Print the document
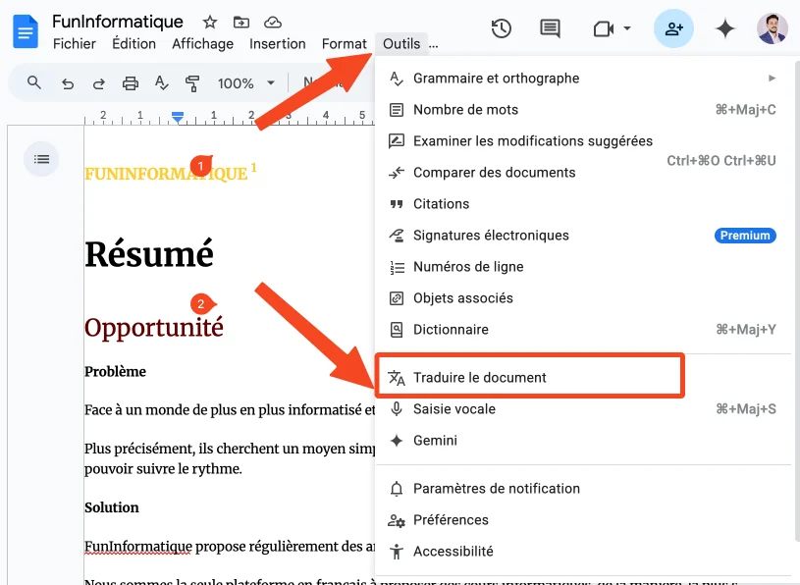800x585 pixels. click(x=131, y=83)
